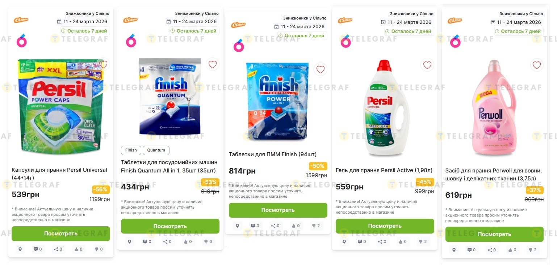Click the Посмотреть button under the 814грн price
557x265 pixels.
click(278, 210)
